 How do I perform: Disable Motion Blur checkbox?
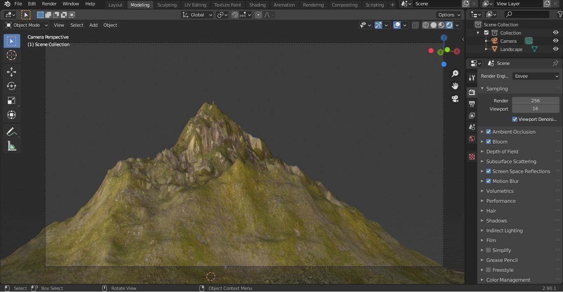(488, 181)
